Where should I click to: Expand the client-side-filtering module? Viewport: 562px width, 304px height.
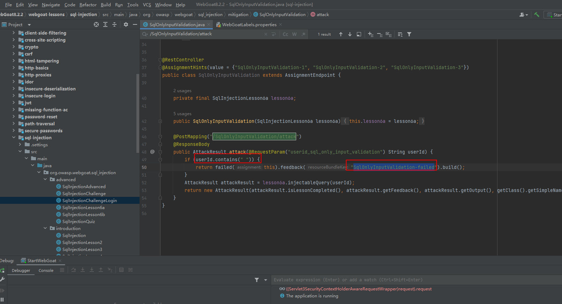[14, 33]
